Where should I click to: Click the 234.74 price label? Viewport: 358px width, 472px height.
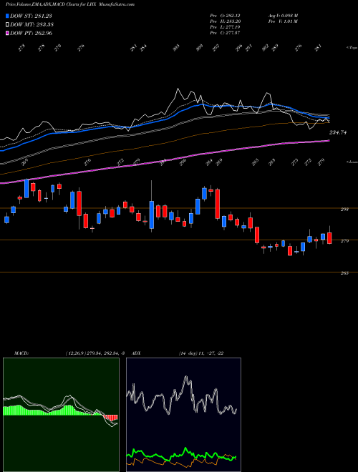coord(337,132)
